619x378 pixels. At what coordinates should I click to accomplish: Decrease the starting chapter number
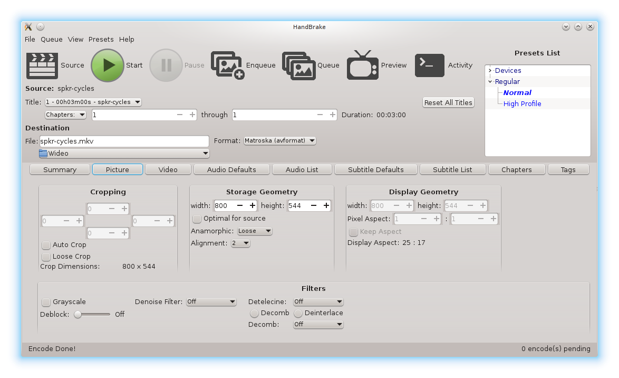(x=180, y=115)
